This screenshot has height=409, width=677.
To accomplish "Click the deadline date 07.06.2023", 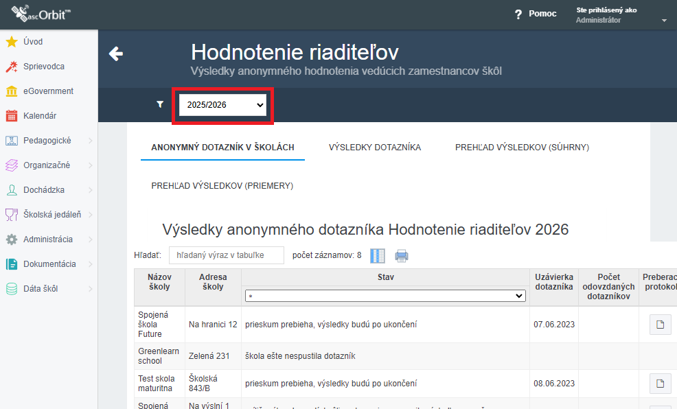I will coord(554,325).
